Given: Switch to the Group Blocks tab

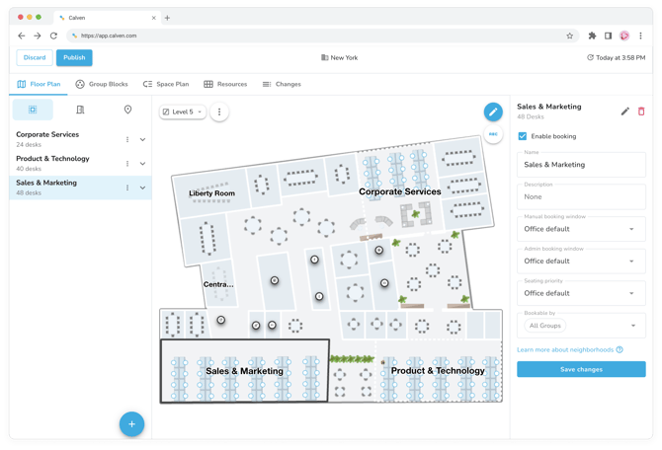Looking at the screenshot, I should click(102, 84).
